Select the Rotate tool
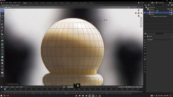 coord(2,21)
